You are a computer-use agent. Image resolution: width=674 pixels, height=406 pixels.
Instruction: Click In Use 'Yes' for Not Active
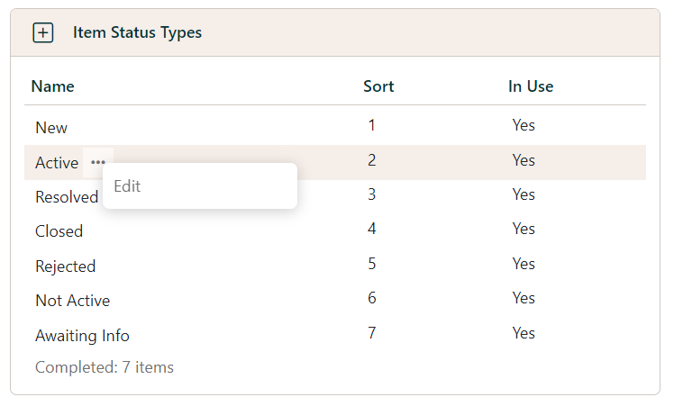(x=524, y=298)
